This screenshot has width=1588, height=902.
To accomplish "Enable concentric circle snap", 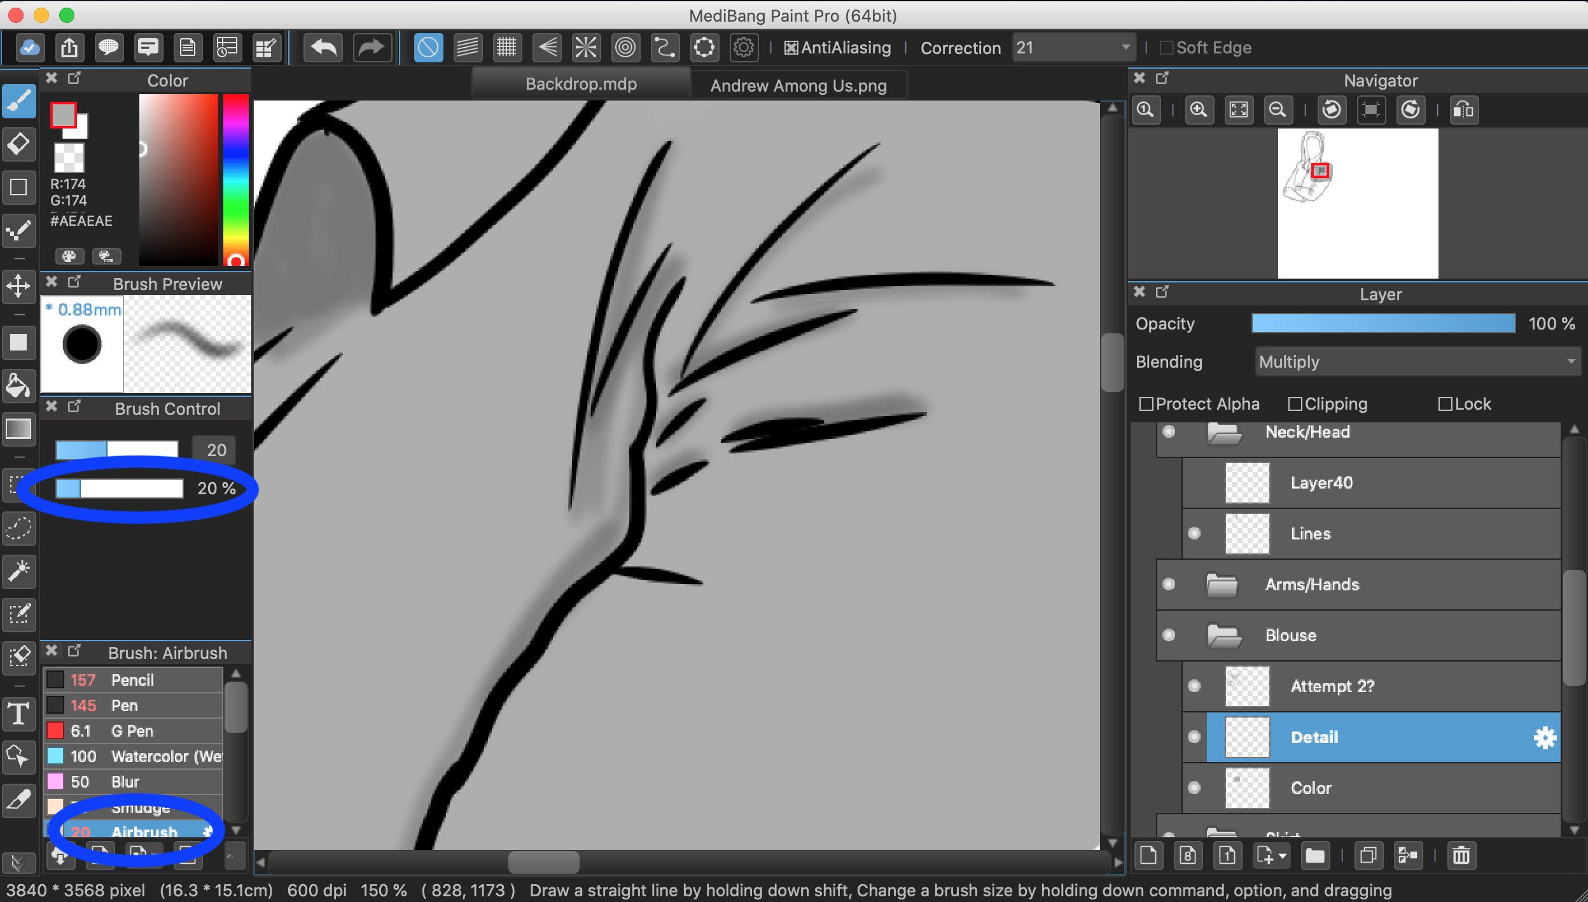I will (625, 48).
